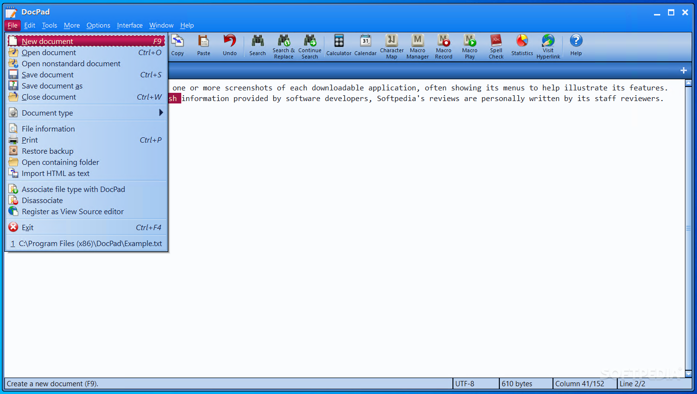
Task: Open the Character Map
Action: [x=392, y=46]
